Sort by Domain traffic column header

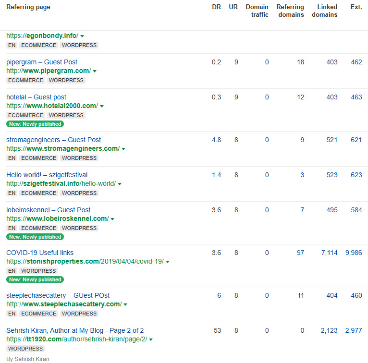click(x=257, y=11)
